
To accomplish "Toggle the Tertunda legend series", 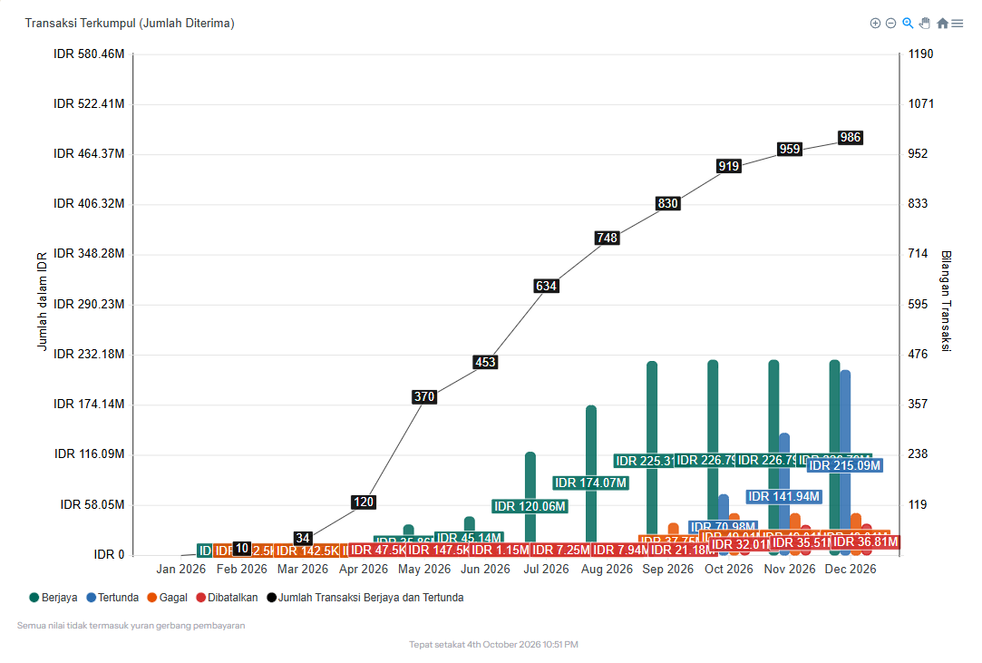I will pos(112,597).
